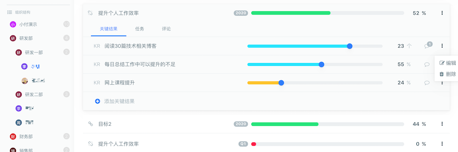Switch to the 任务 tab
Screen dimensions: 458x152
click(x=140, y=29)
